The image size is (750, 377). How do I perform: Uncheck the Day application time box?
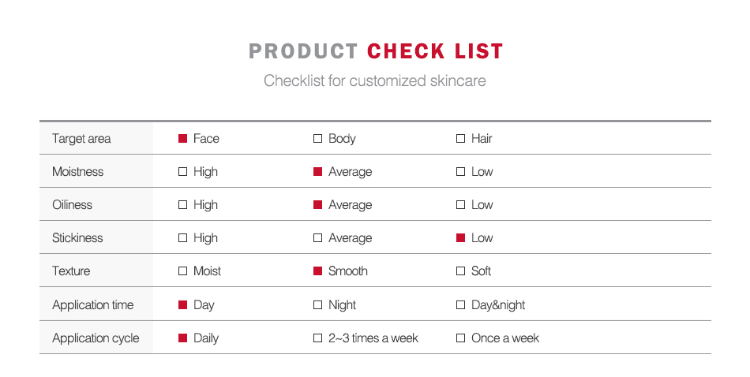point(183,305)
